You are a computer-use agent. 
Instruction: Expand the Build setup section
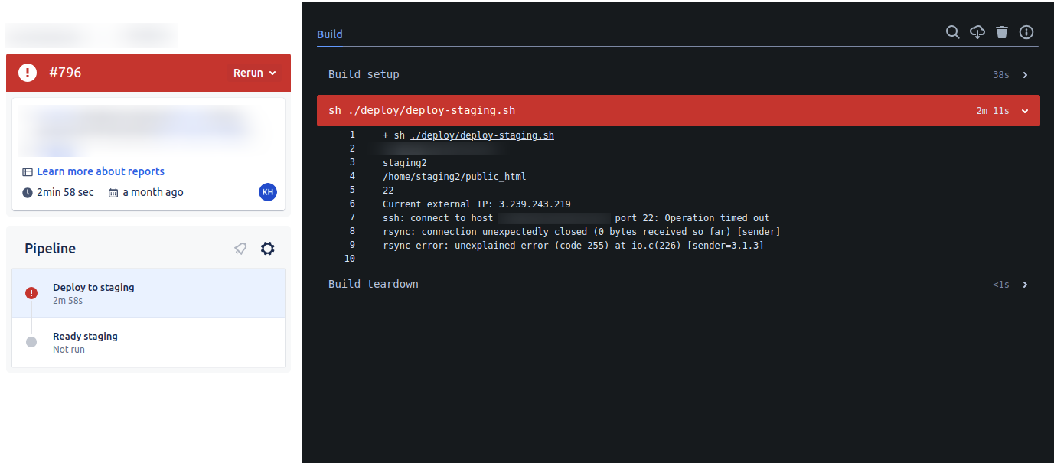pos(1025,74)
